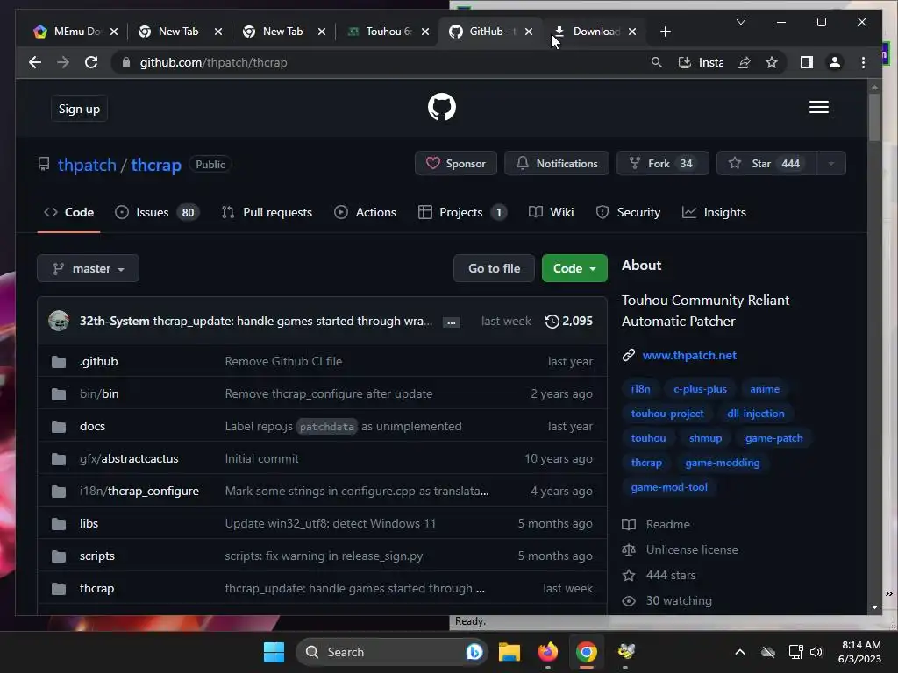Open www.thpatch.net link

(689, 356)
